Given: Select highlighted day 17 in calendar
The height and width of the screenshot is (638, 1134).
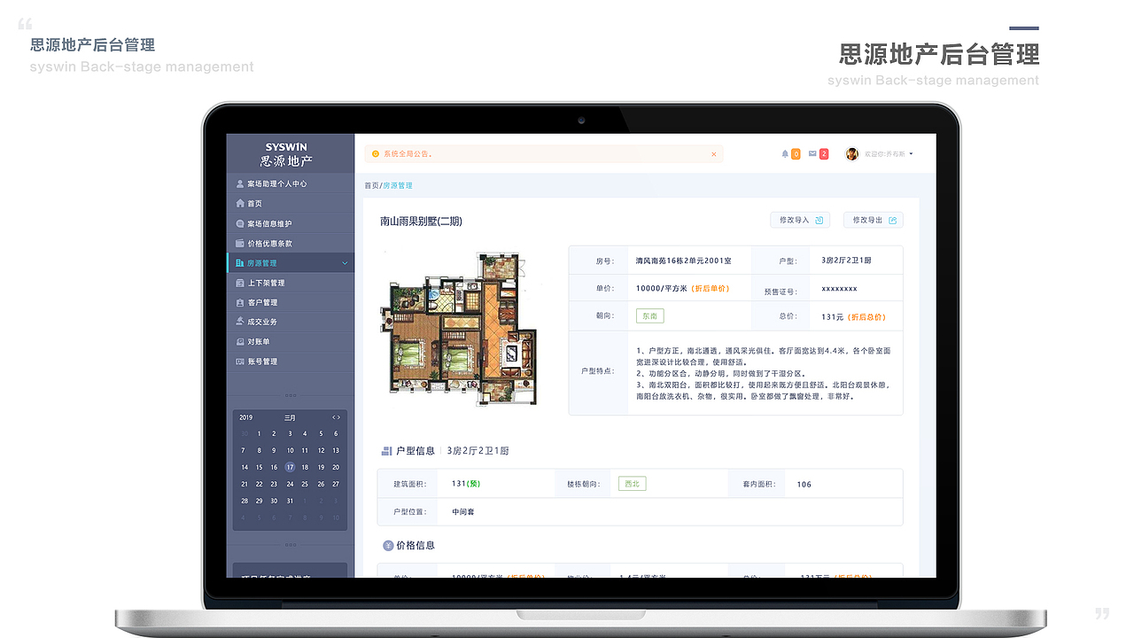Looking at the screenshot, I should pos(290,467).
